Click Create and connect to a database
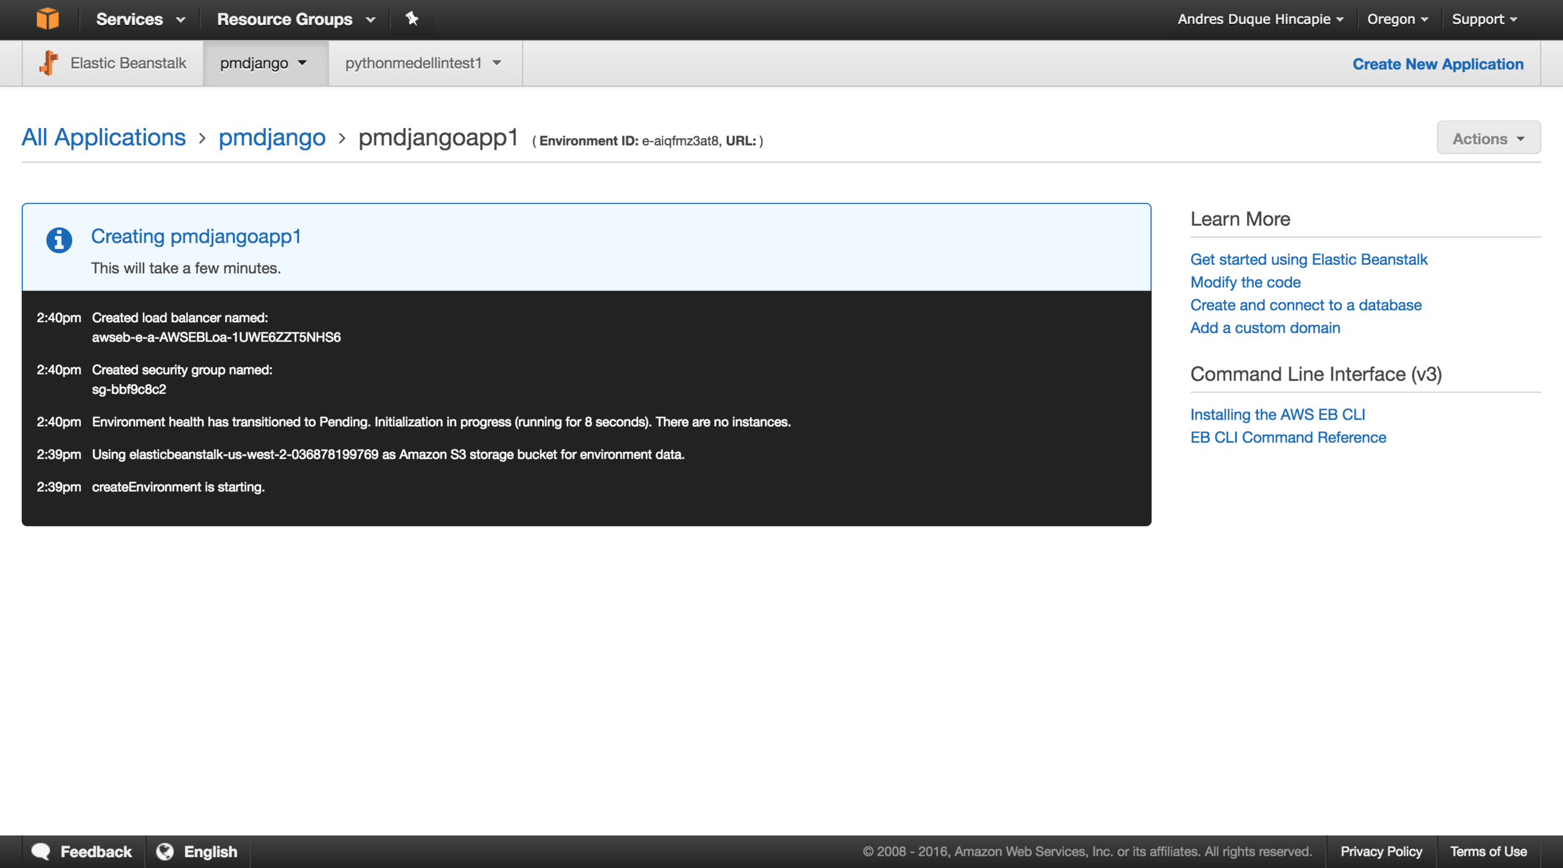The height and width of the screenshot is (868, 1563). [x=1305, y=305]
